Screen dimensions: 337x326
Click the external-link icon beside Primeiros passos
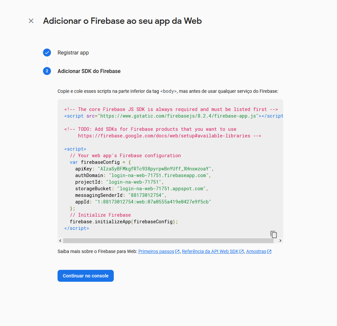(x=177, y=252)
